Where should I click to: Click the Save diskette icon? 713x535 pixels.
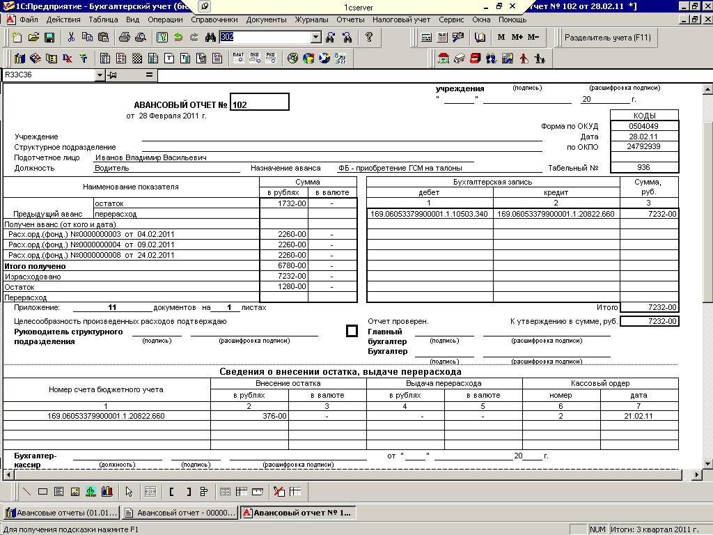(x=49, y=38)
